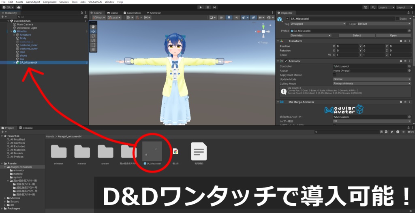Expand the Minohia folder in Assets tree
The image size is (415, 213).
(5, 198)
